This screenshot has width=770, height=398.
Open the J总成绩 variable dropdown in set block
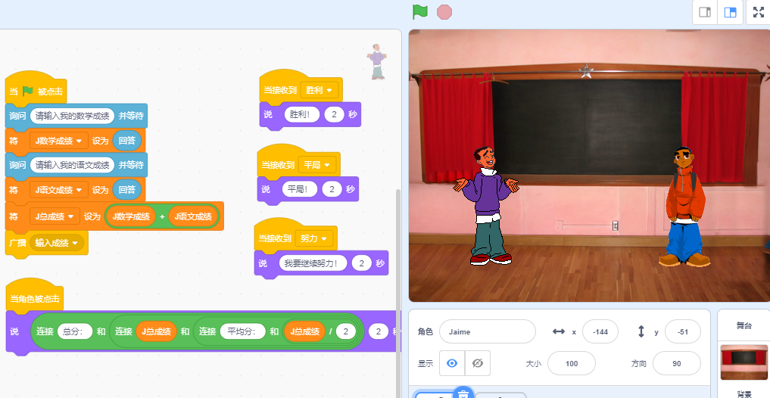tap(55, 216)
